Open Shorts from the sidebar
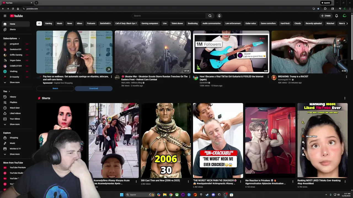The width and height of the screenshot is (353, 198). point(16,29)
